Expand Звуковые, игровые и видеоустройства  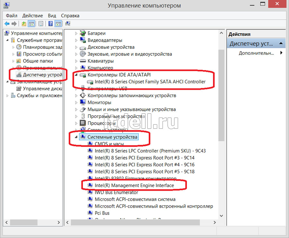click(x=76, y=54)
